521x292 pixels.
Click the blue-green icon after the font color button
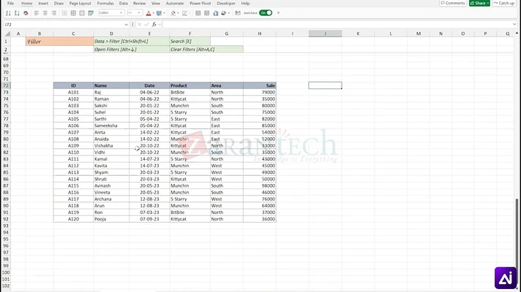pyautogui.click(x=159, y=13)
